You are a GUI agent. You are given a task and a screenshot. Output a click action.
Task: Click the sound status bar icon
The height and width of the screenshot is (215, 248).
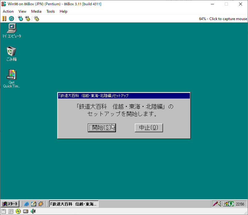coord(33,211)
